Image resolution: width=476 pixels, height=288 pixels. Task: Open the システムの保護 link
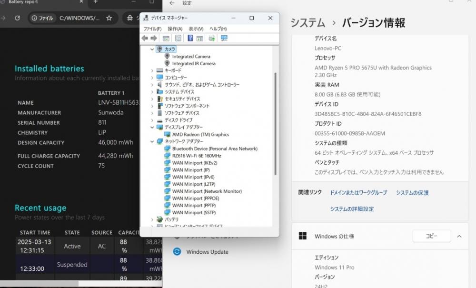tap(412, 192)
